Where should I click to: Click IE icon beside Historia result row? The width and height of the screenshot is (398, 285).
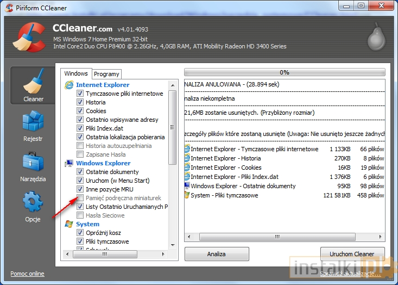click(187, 158)
